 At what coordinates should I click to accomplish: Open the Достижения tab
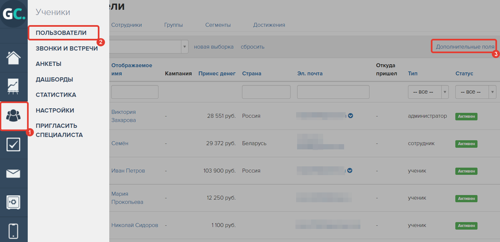(269, 25)
